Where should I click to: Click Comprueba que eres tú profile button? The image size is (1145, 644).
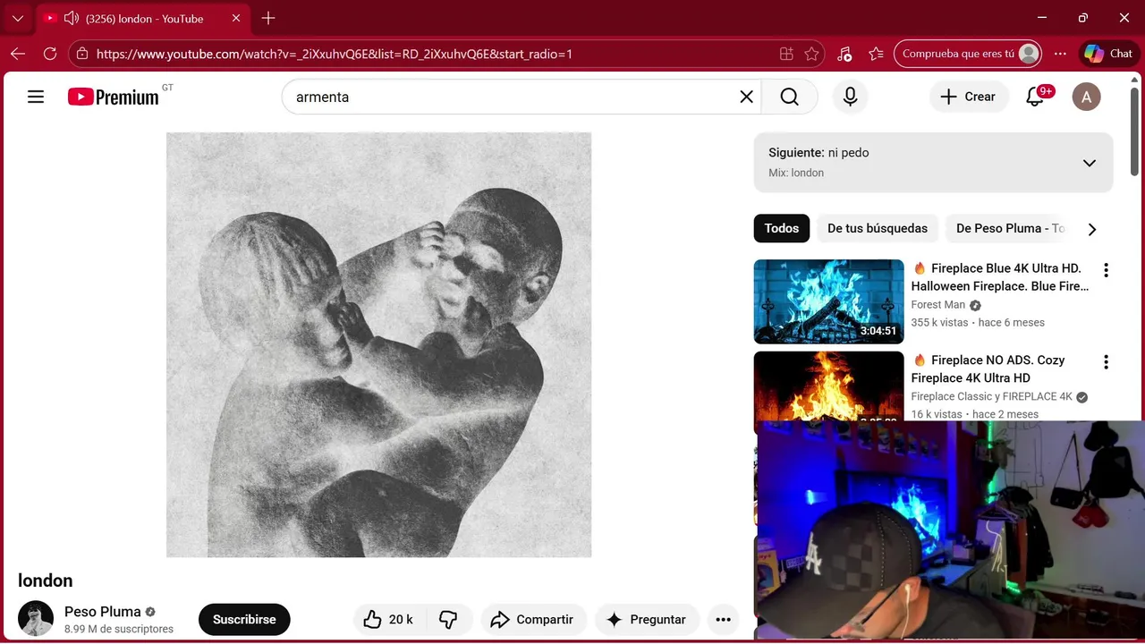(x=969, y=54)
